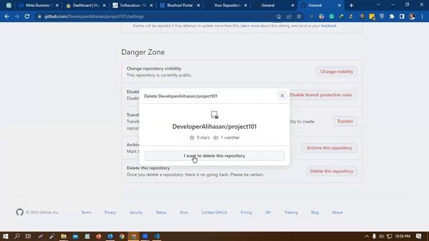
Task: Click the 'DeveloperAlihasan/project101' dialog heading
Action: click(214, 127)
